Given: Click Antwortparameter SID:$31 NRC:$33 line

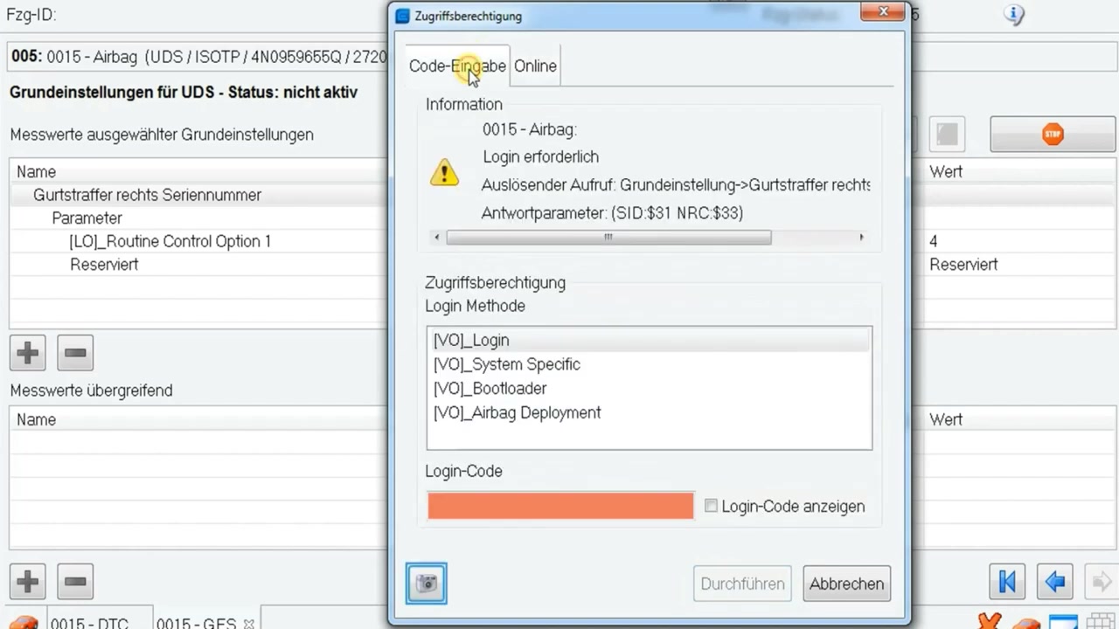Looking at the screenshot, I should [x=612, y=213].
